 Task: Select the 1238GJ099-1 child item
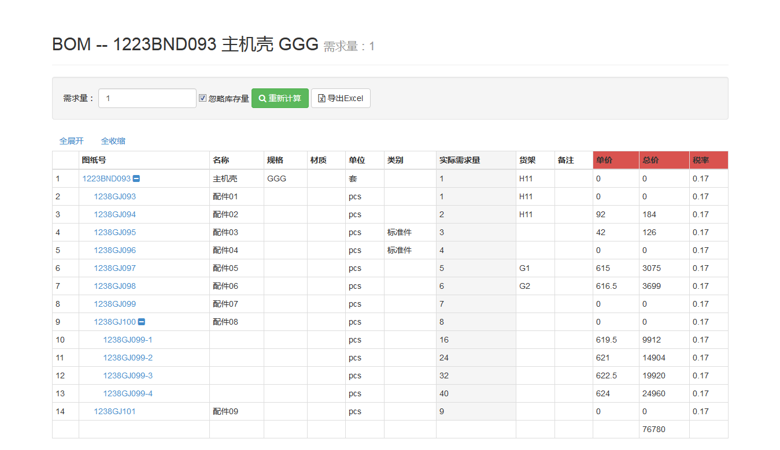pos(128,340)
